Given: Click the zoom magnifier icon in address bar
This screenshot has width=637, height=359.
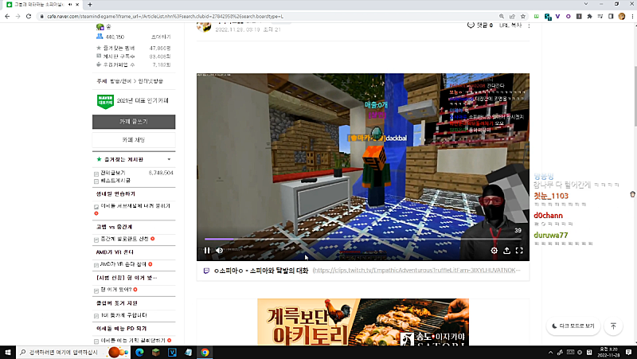Looking at the screenshot, I should (x=502, y=16).
